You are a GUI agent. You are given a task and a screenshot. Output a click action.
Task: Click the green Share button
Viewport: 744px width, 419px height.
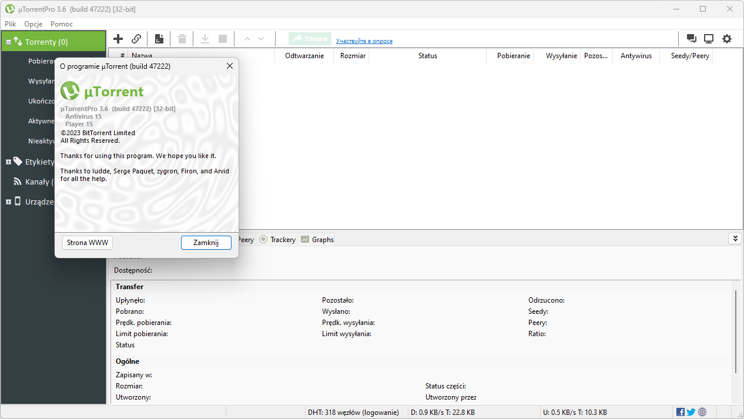310,39
